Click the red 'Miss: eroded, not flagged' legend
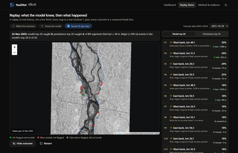Viewport: 238px width, 153px height. coord(51,138)
